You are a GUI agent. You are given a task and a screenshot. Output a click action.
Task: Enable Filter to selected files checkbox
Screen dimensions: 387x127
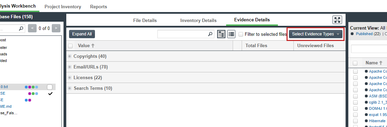click(241, 34)
